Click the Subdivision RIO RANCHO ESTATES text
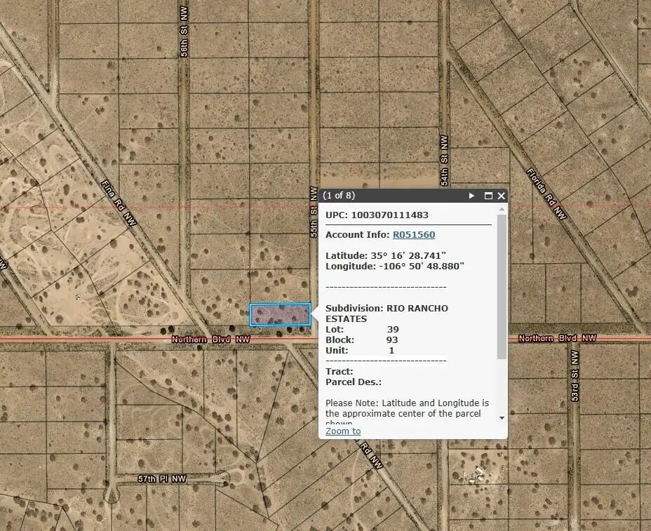 point(387,313)
